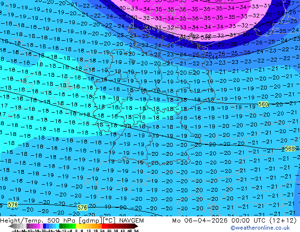Select the bright red segment of the legend

coord(103,226)
